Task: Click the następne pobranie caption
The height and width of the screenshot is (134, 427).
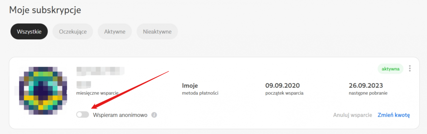Action: click(x=368, y=93)
